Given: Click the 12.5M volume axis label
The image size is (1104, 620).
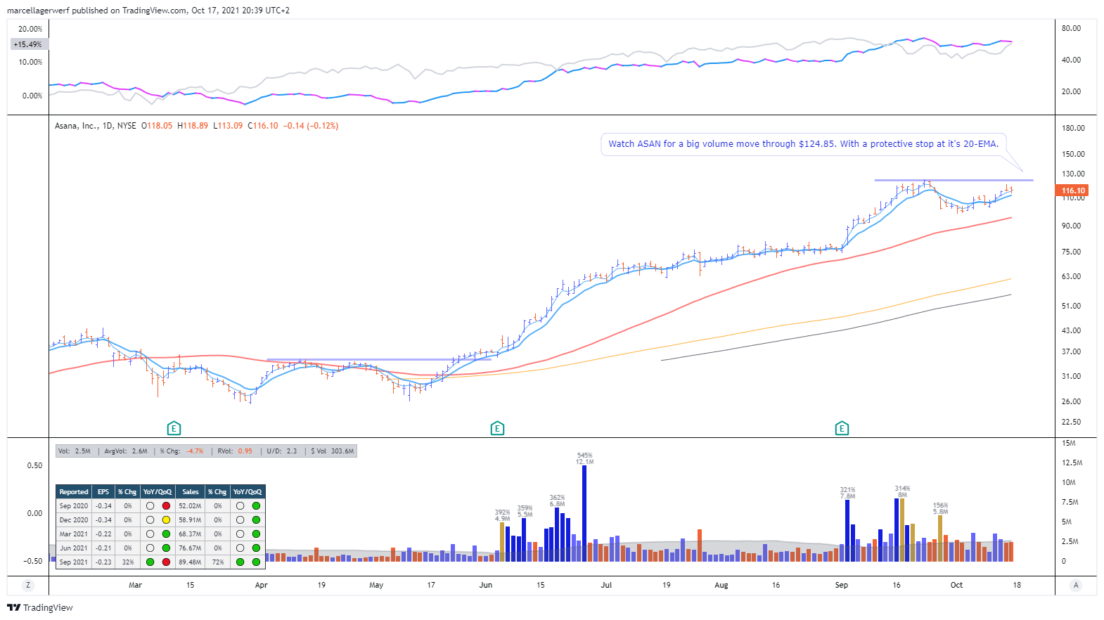Looking at the screenshot, I should point(1072,463).
